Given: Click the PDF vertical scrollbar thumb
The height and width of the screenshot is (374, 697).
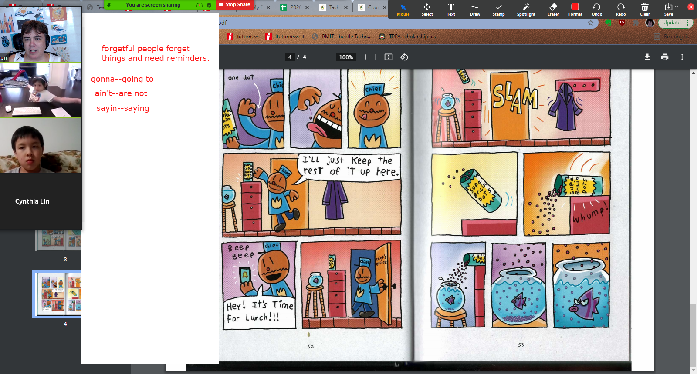Looking at the screenshot, I should pyautogui.click(x=693, y=335).
